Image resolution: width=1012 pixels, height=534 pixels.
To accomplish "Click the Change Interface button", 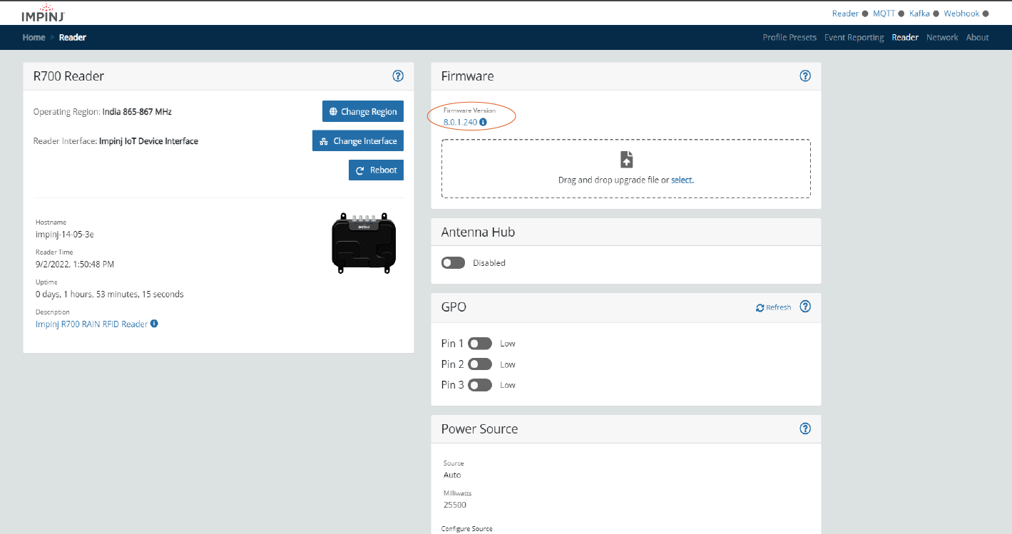I will tap(358, 141).
